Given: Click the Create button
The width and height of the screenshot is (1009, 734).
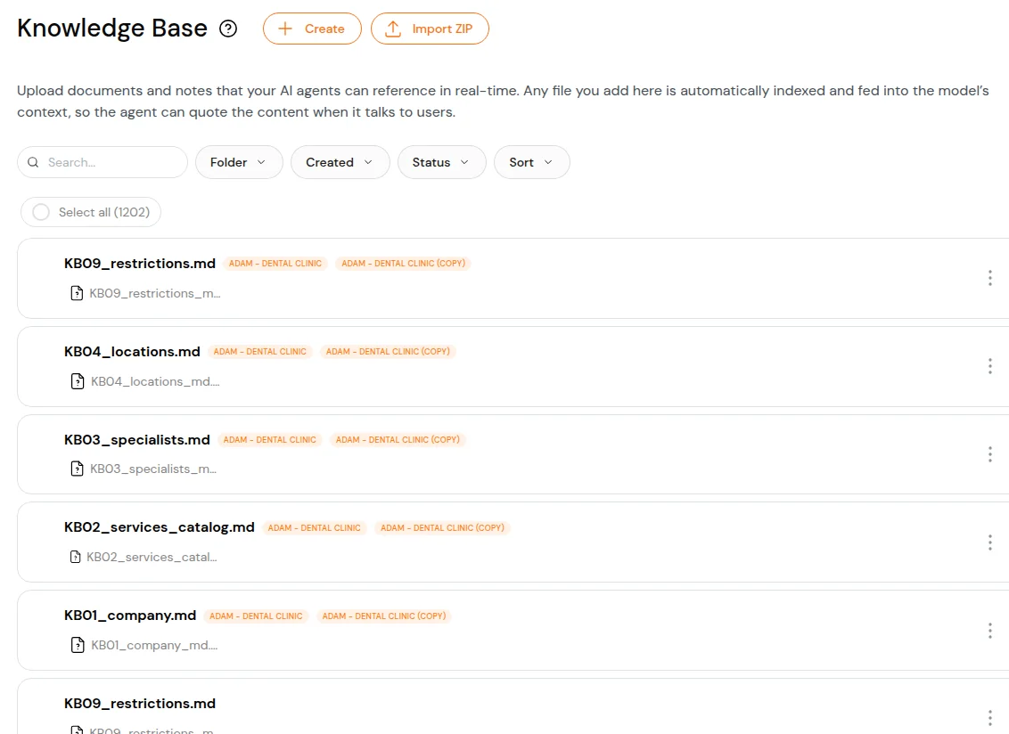Looking at the screenshot, I should coord(312,29).
